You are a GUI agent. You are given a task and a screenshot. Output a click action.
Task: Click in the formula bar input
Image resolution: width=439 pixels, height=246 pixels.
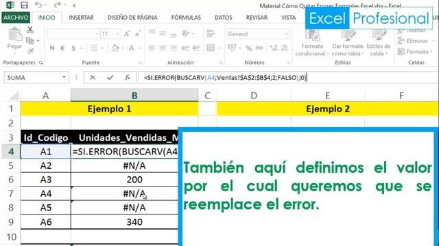[x=288, y=77]
